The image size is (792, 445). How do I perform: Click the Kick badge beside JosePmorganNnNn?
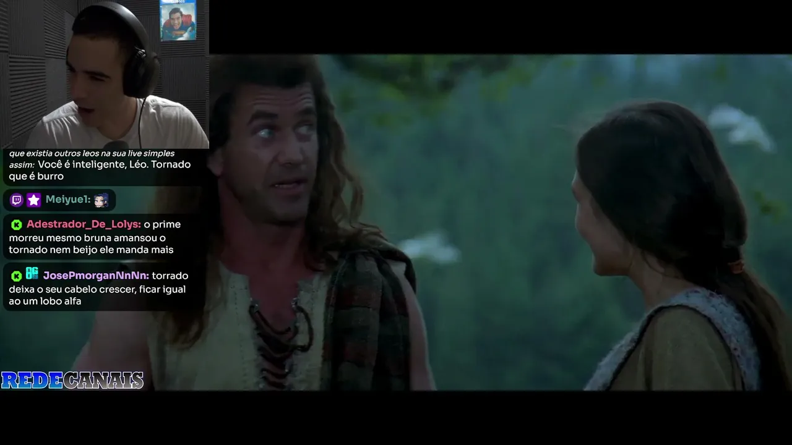tap(17, 276)
